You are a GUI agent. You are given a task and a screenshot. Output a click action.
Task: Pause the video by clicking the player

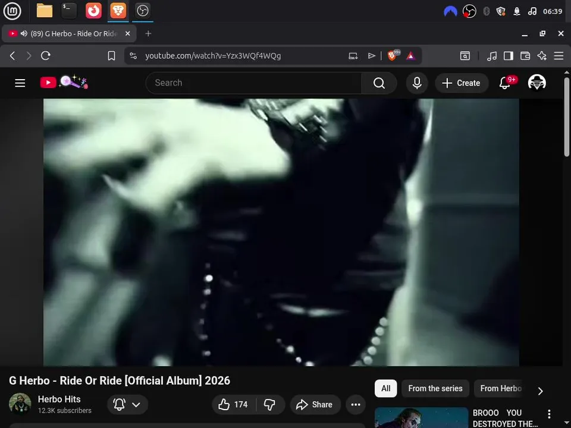click(x=281, y=232)
